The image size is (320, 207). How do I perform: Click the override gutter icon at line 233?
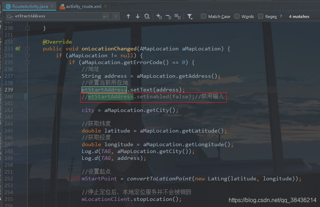click(18, 49)
